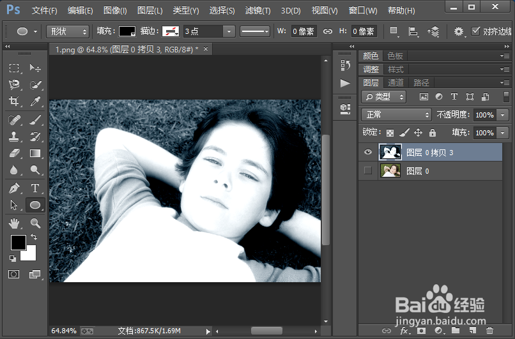
Task: Toggle lock position
Action: 418,133
